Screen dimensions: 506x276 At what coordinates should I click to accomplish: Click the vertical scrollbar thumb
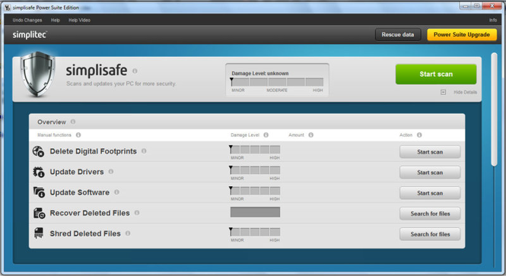click(494, 109)
